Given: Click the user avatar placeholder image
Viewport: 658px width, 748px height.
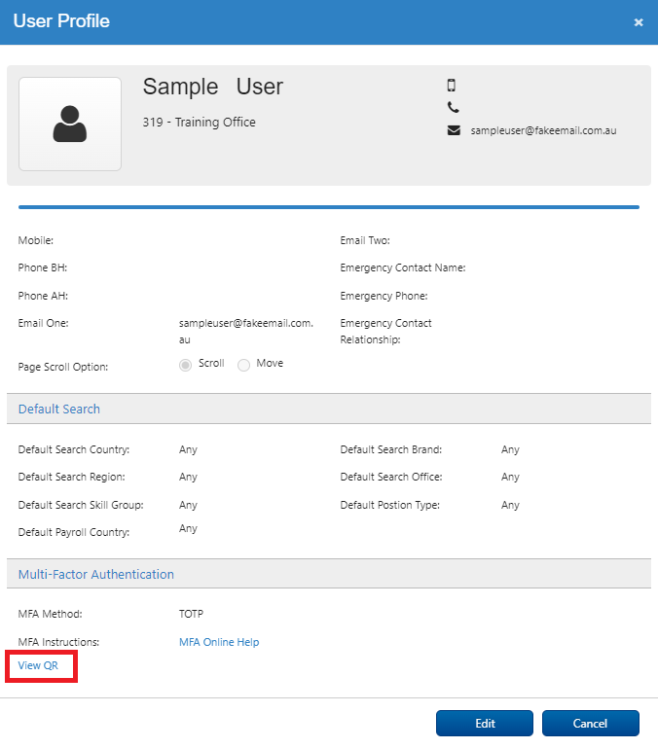Looking at the screenshot, I should (70, 125).
